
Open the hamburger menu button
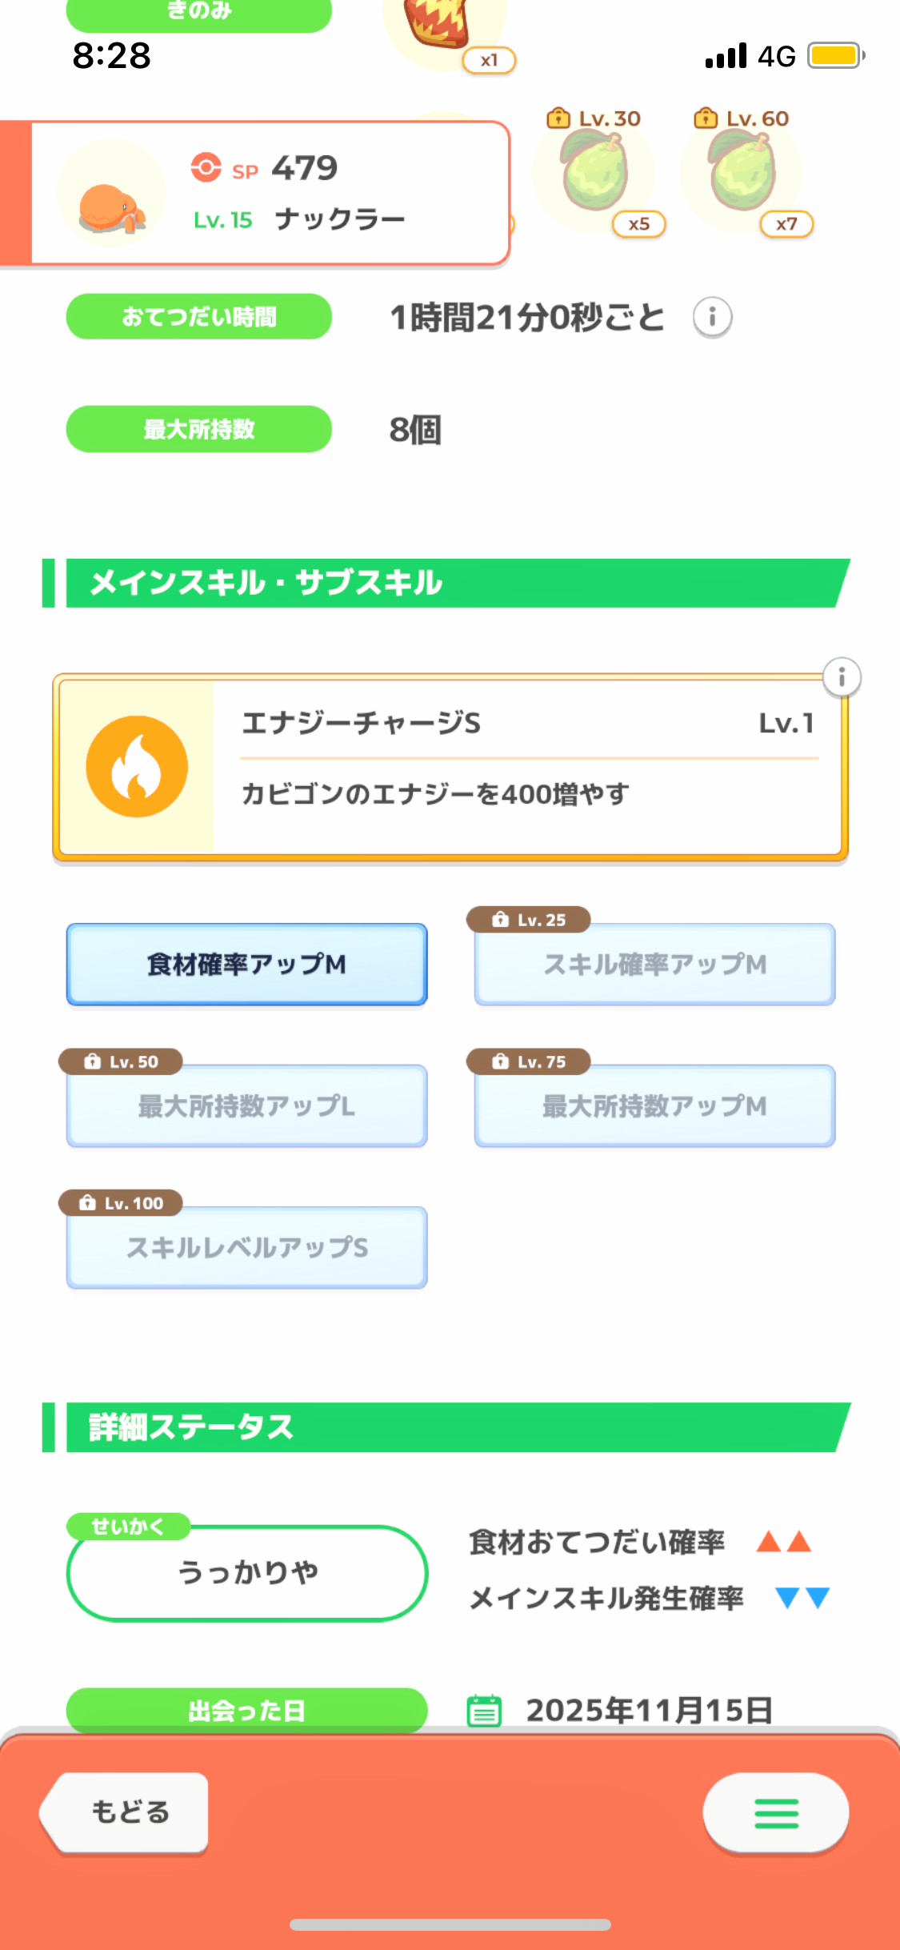[775, 1813]
